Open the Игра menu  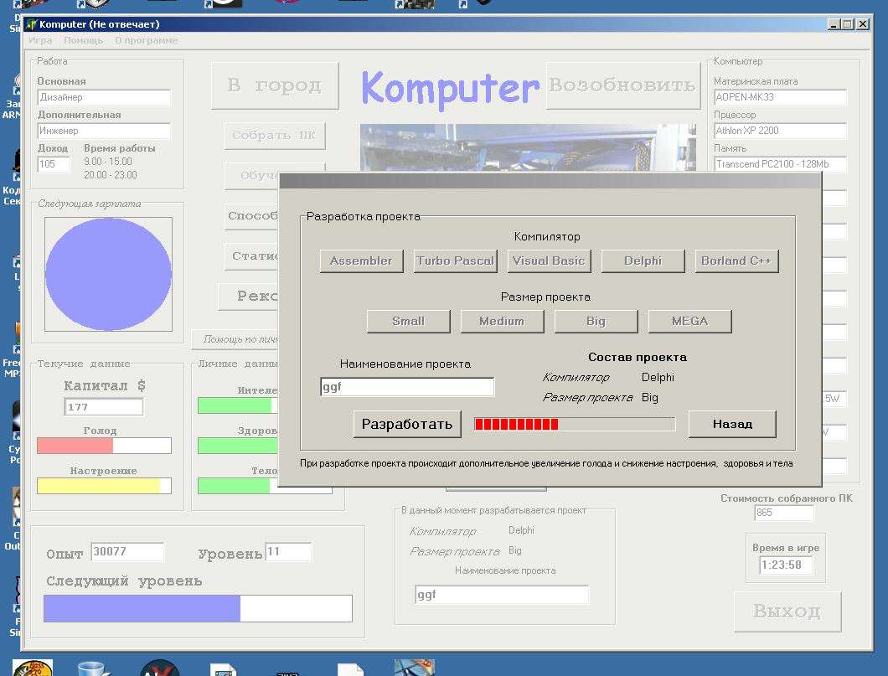point(40,40)
